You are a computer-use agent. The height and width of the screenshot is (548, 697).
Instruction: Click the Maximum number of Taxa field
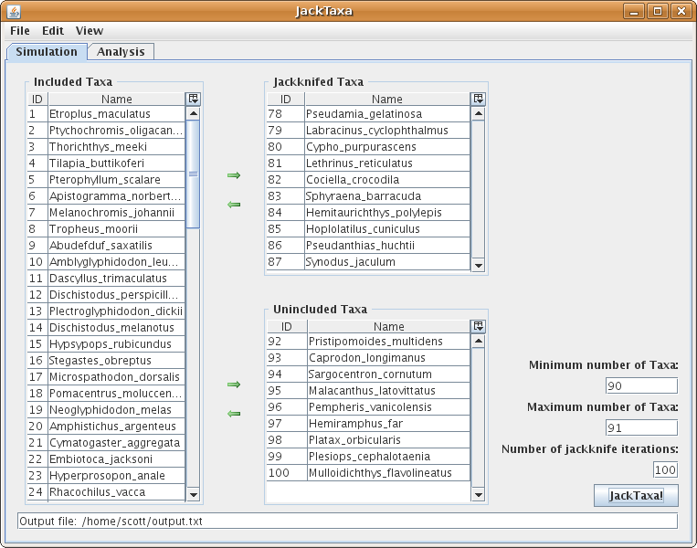[x=641, y=428]
